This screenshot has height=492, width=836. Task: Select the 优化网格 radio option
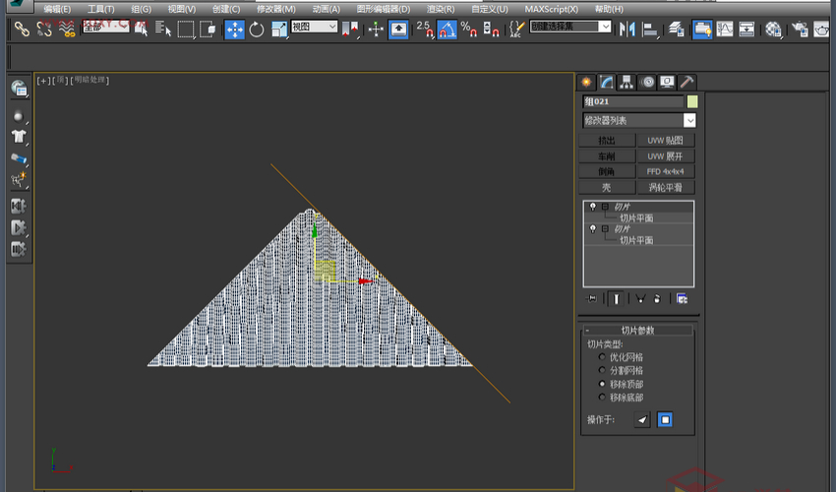[603, 357]
